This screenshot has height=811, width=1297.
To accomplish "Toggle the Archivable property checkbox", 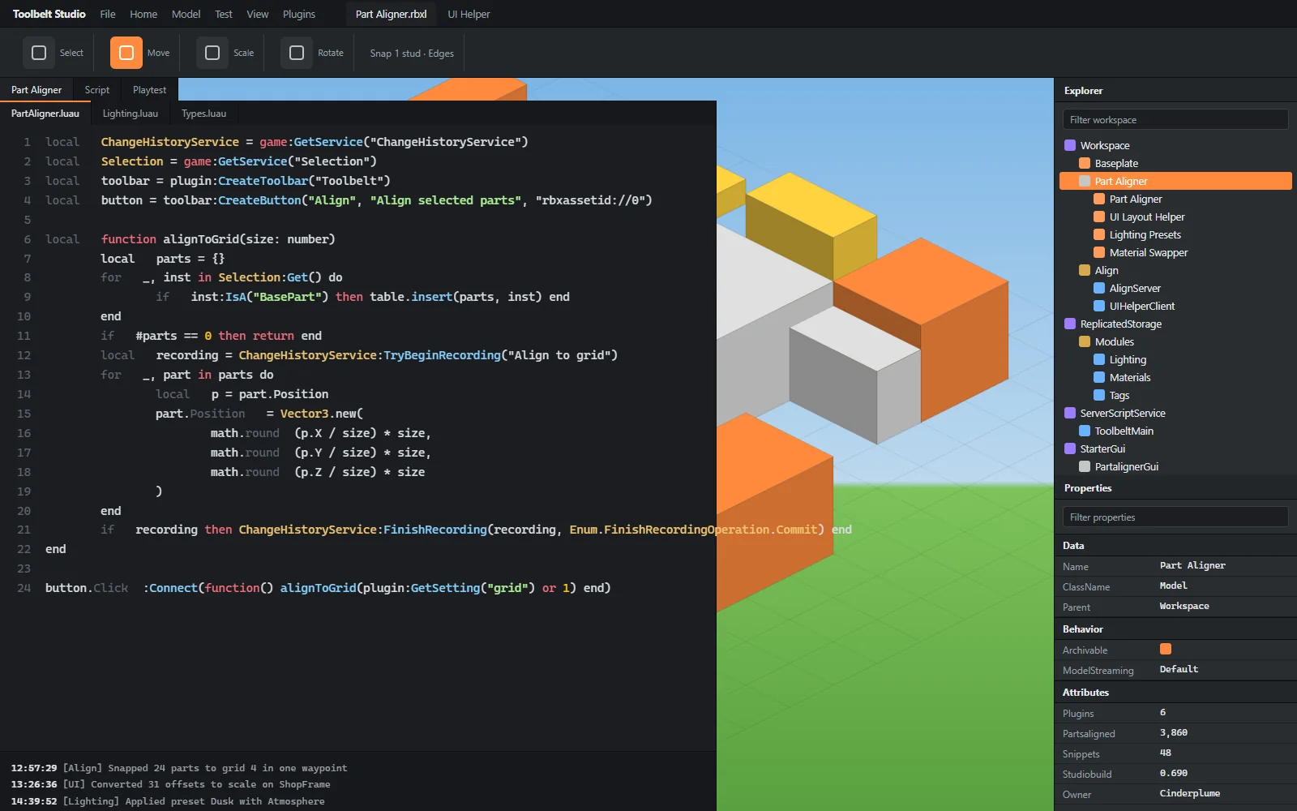I will pos(1166,649).
